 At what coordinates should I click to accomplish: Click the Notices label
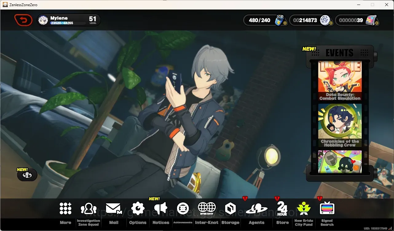[x=161, y=222]
